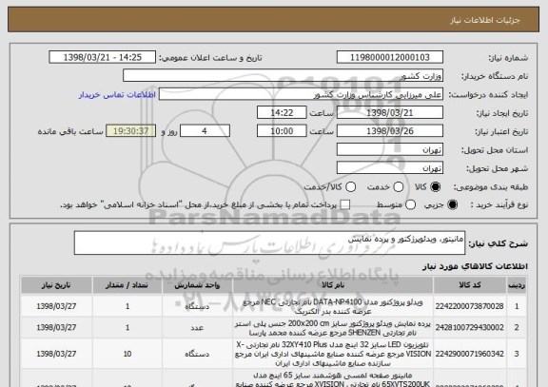Click the remaining days field showing 4
The width and height of the screenshot is (548, 387).
[205, 131]
